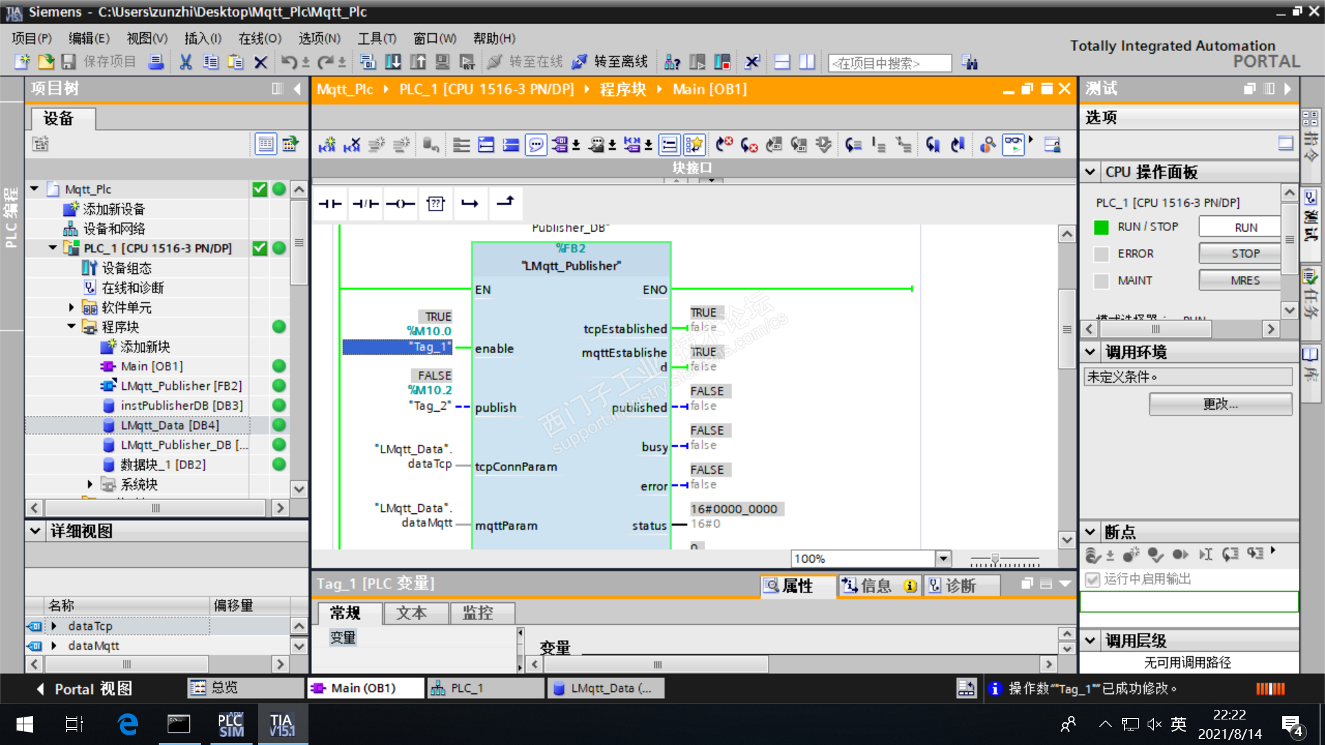
Task: Open the 在线(O) menu
Action: [259, 39]
